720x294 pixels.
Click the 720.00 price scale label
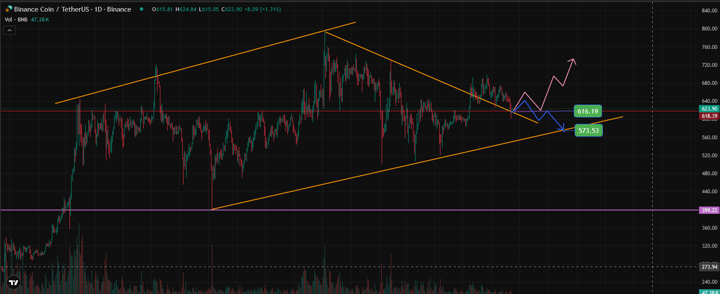[709, 65]
